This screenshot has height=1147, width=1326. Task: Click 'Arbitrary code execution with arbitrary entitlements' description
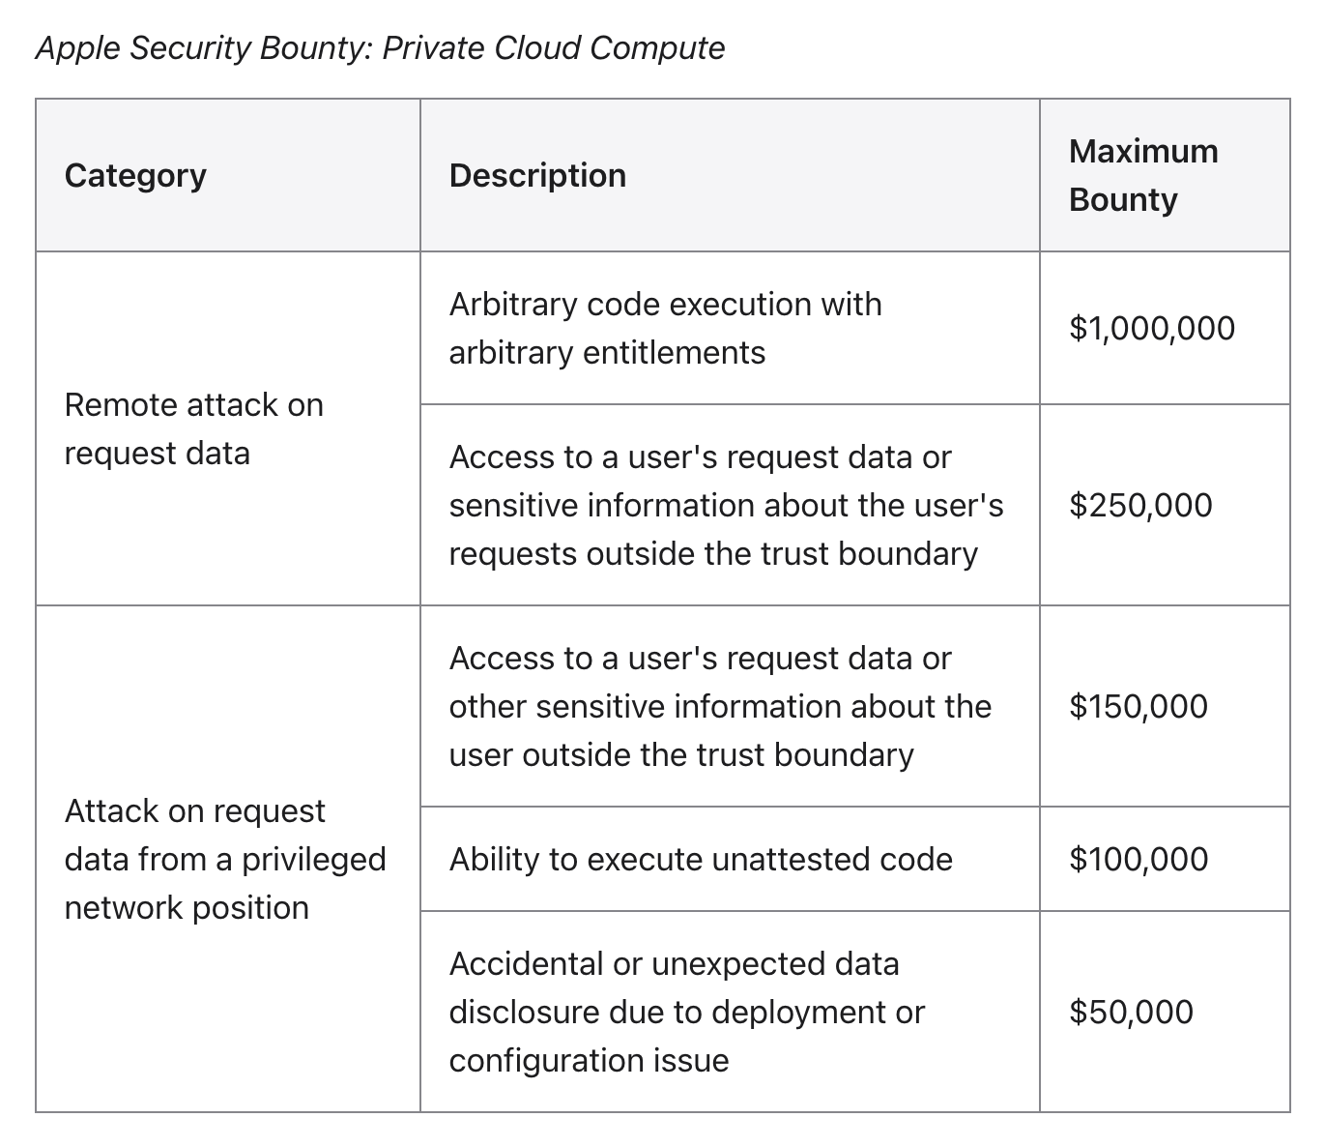click(x=665, y=328)
